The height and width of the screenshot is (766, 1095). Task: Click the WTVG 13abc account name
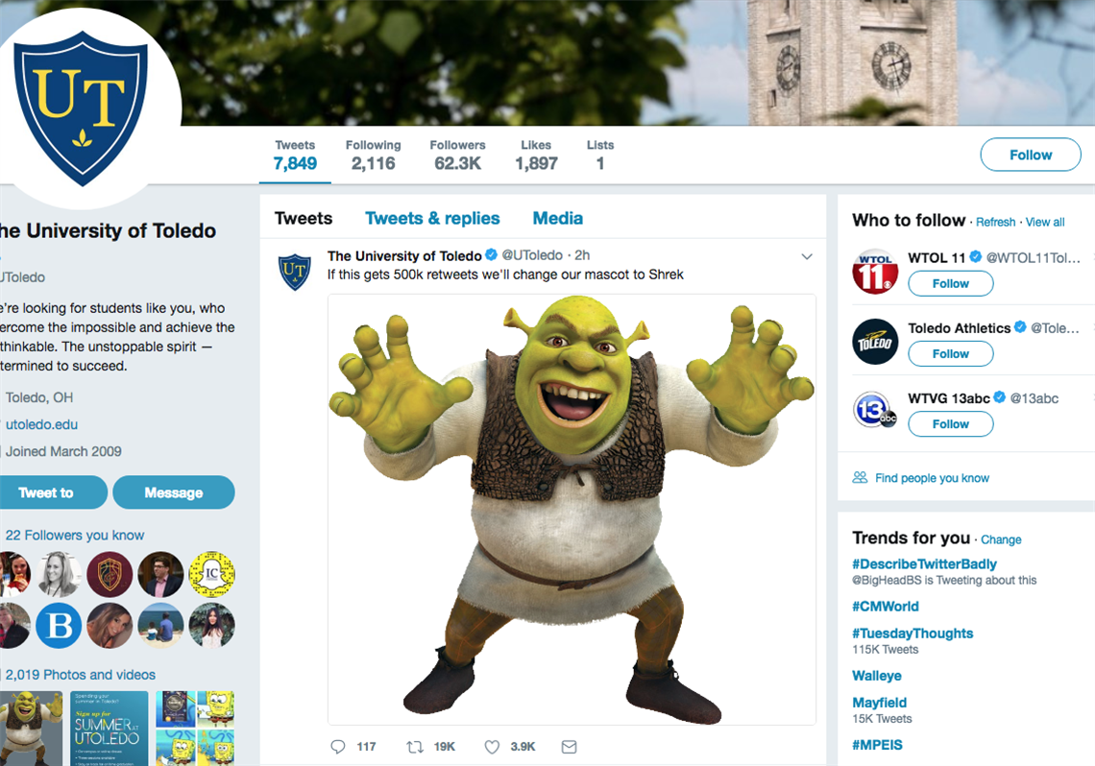[x=948, y=398]
